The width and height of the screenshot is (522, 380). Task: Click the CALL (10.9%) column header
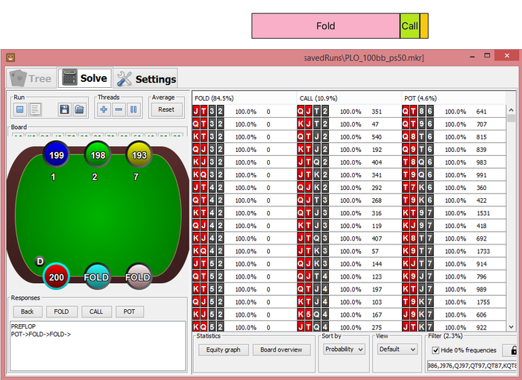[349, 98]
